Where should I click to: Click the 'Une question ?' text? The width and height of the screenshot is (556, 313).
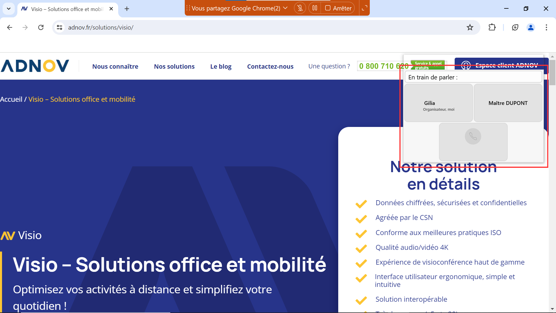(x=329, y=66)
